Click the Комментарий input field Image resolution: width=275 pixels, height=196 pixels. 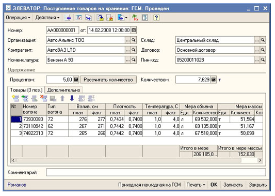156,172
